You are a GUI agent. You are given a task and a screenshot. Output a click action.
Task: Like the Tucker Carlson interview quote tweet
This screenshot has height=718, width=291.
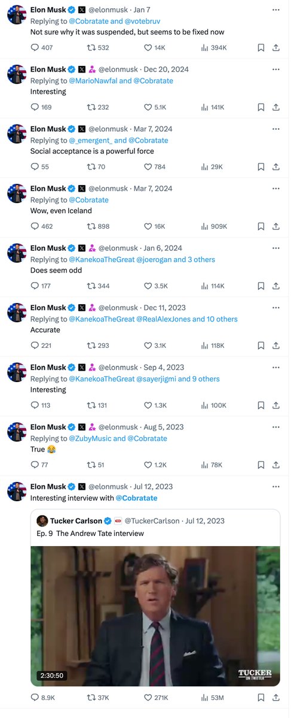[156, 698]
